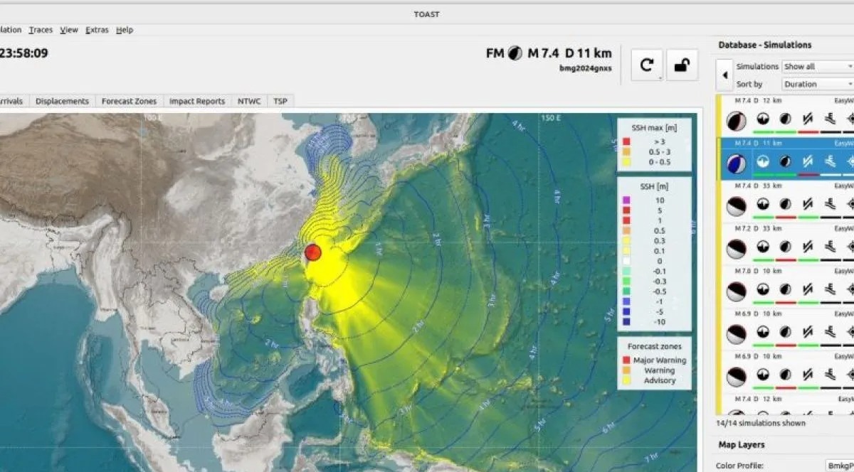Open the Help menu
The width and height of the screenshot is (854, 472).
[125, 30]
